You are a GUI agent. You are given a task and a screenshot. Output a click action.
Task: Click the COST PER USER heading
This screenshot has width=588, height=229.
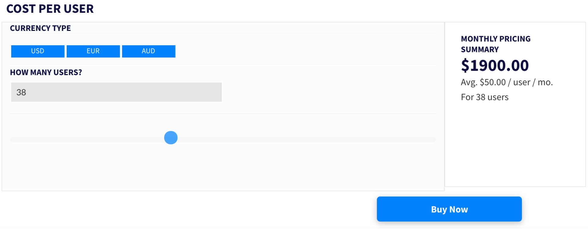pyautogui.click(x=50, y=9)
